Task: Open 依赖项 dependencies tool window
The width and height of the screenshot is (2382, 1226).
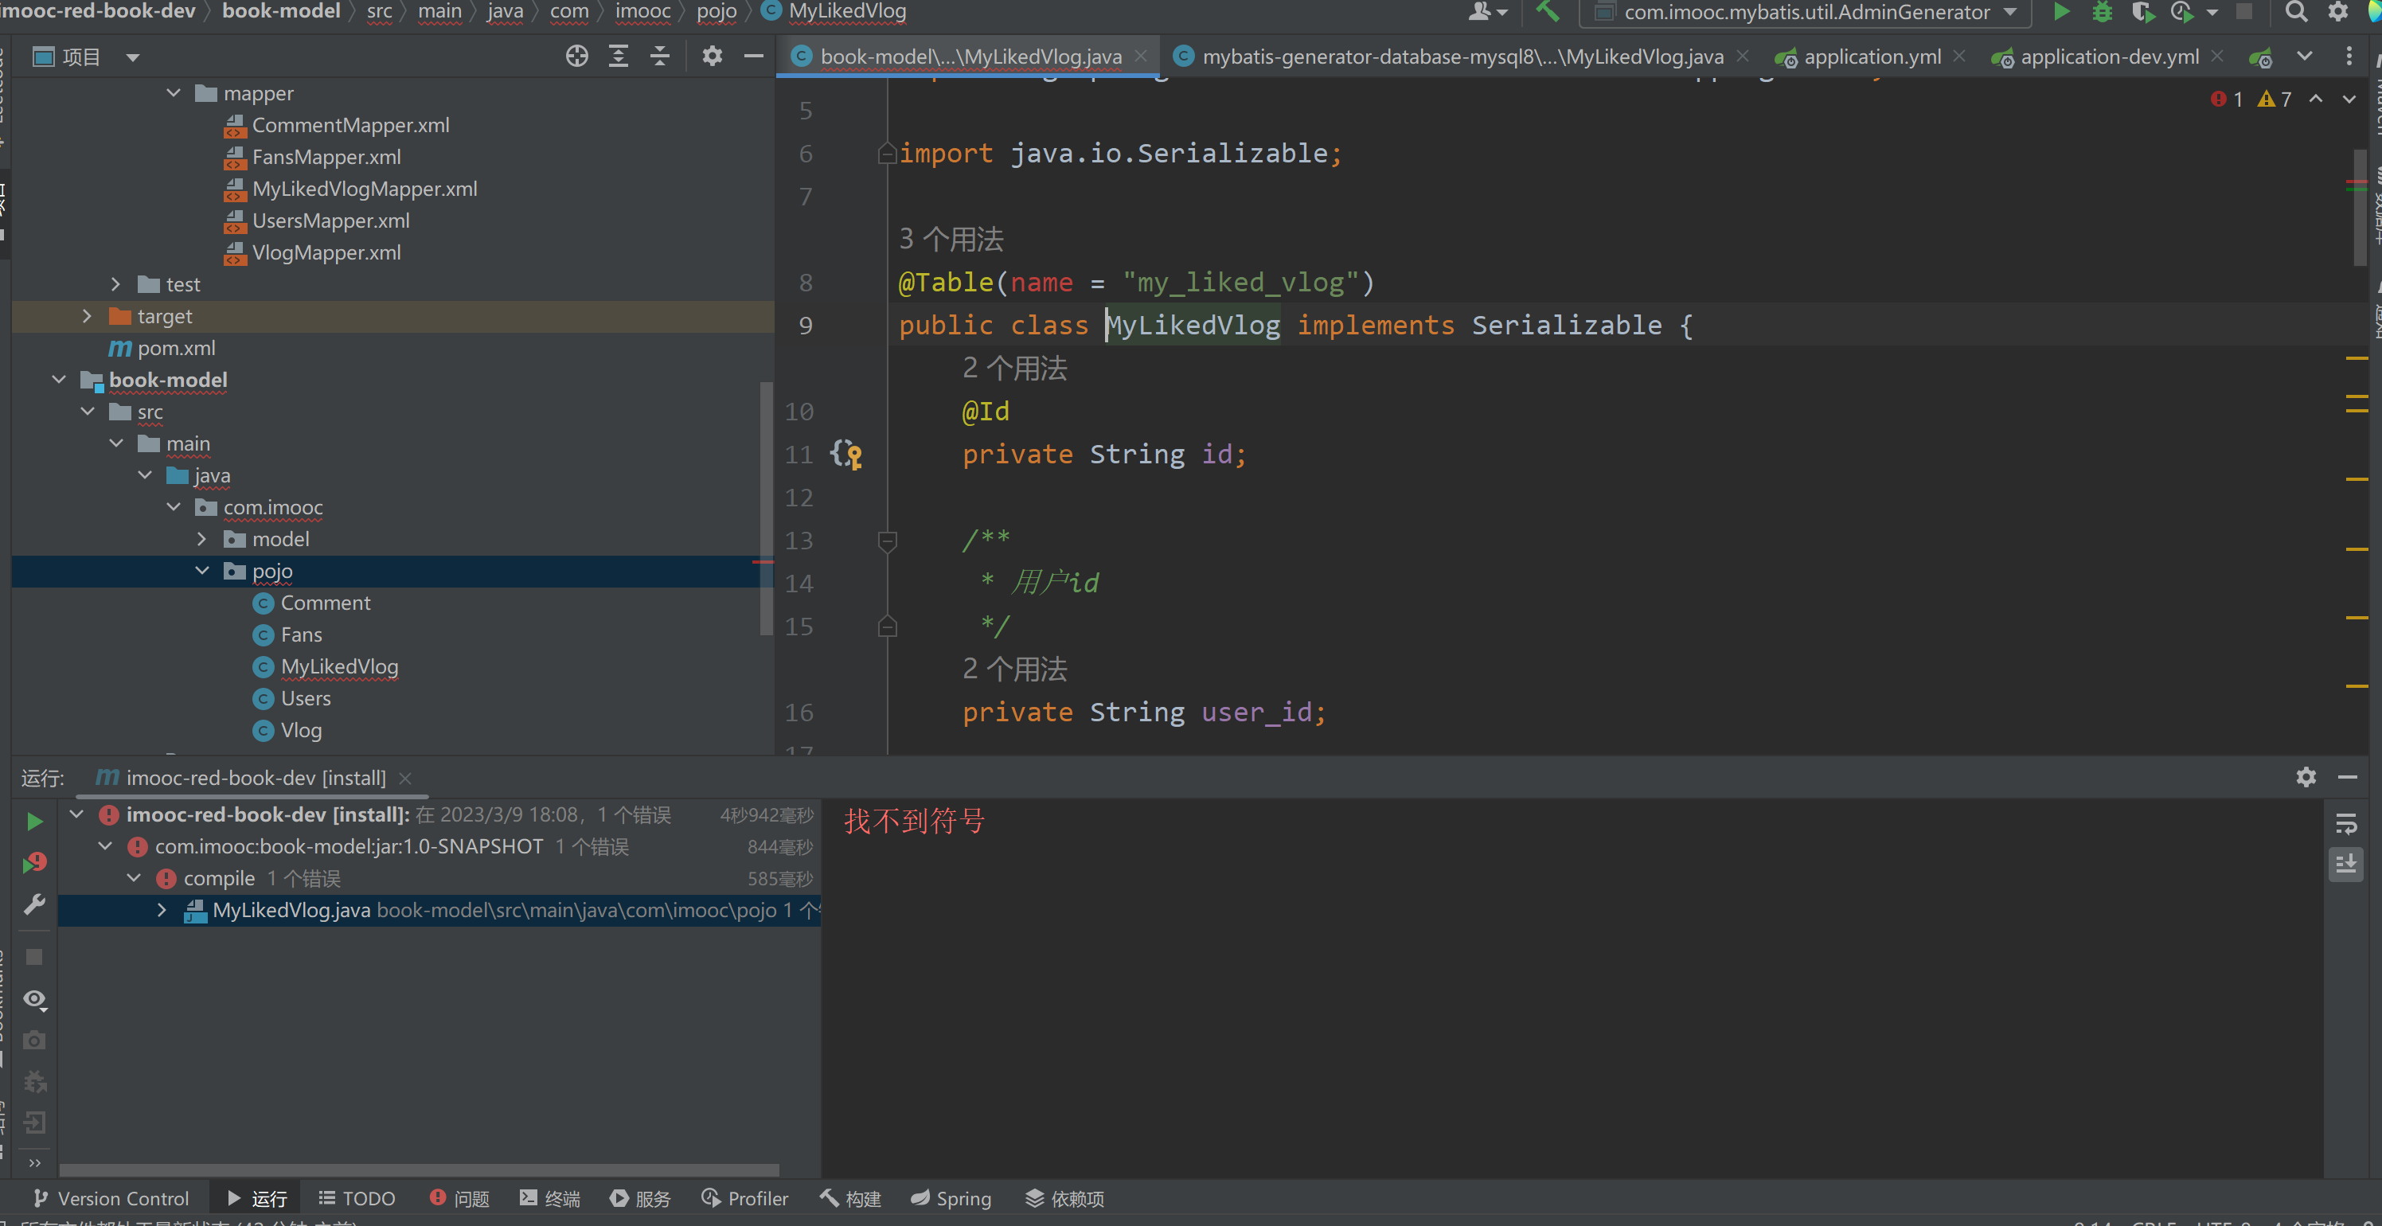Action: pos(1065,1198)
